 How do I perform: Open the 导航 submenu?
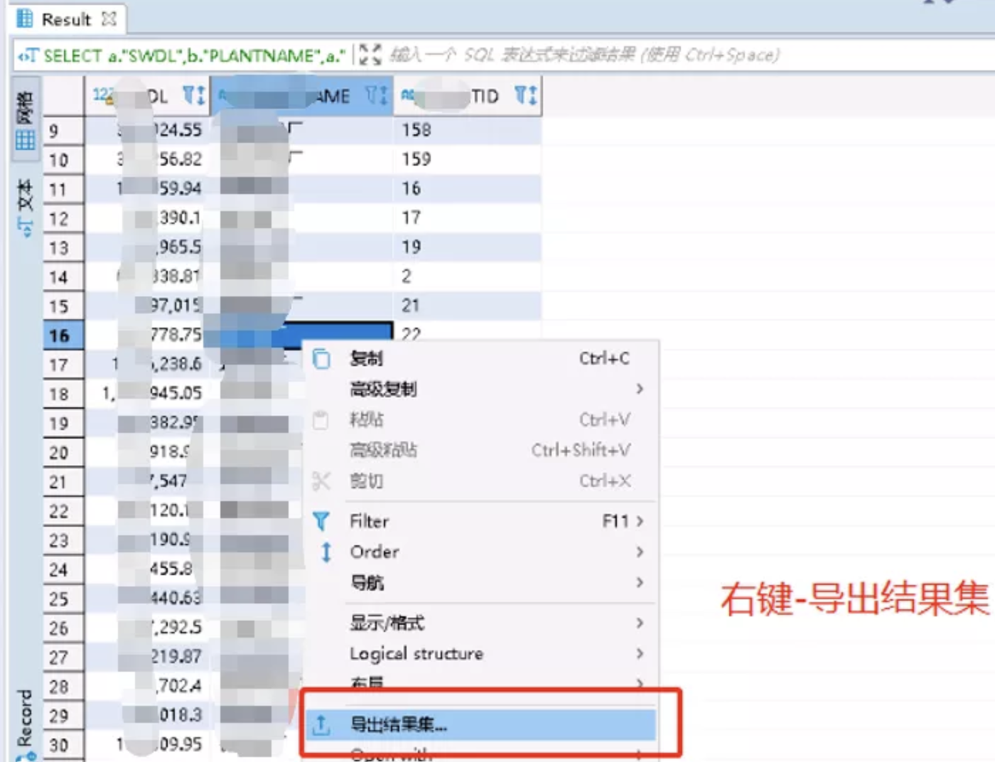click(x=639, y=582)
